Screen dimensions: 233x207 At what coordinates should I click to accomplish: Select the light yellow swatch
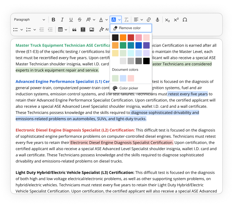click(x=115, y=53)
